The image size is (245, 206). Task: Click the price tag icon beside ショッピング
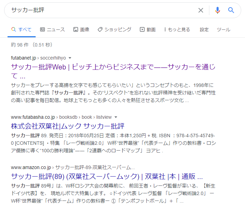click(100, 29)
